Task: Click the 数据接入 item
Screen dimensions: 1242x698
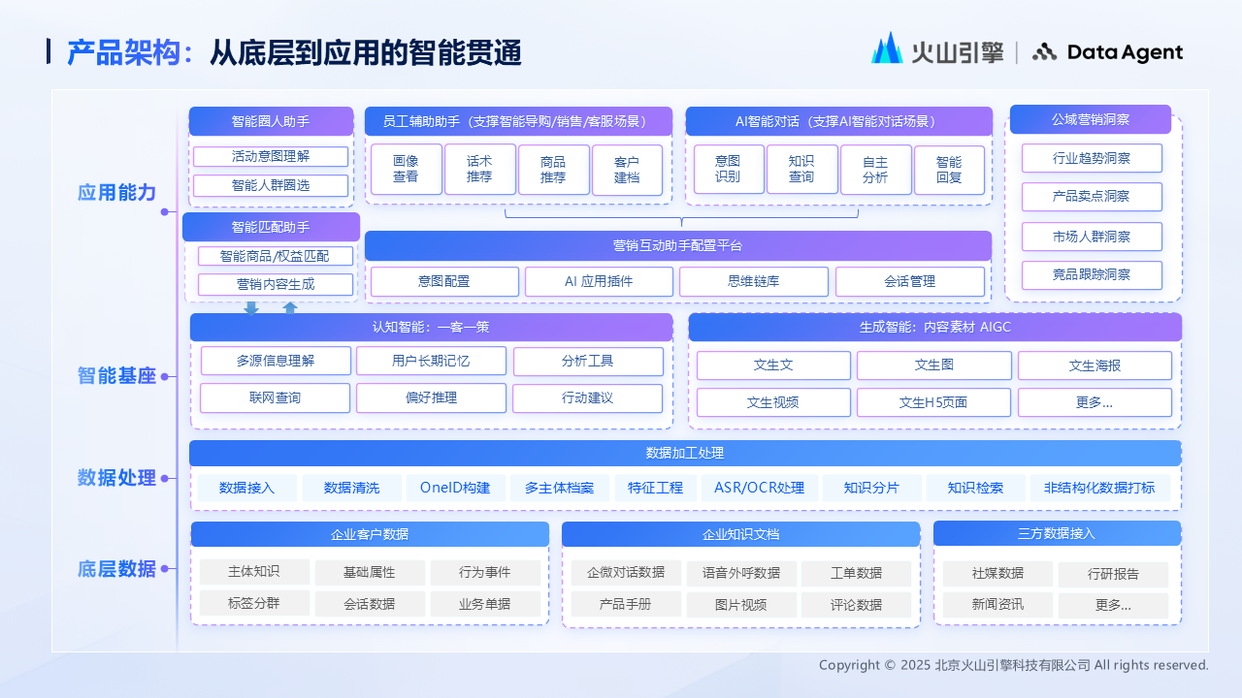Action: (x=247, y=488)
